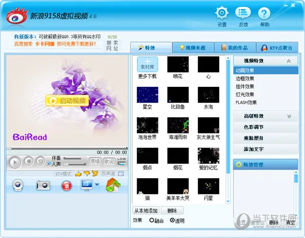Click the thumbs-up applause icon
The height and width of the screenshot is (238, 305).
[78, 174]
